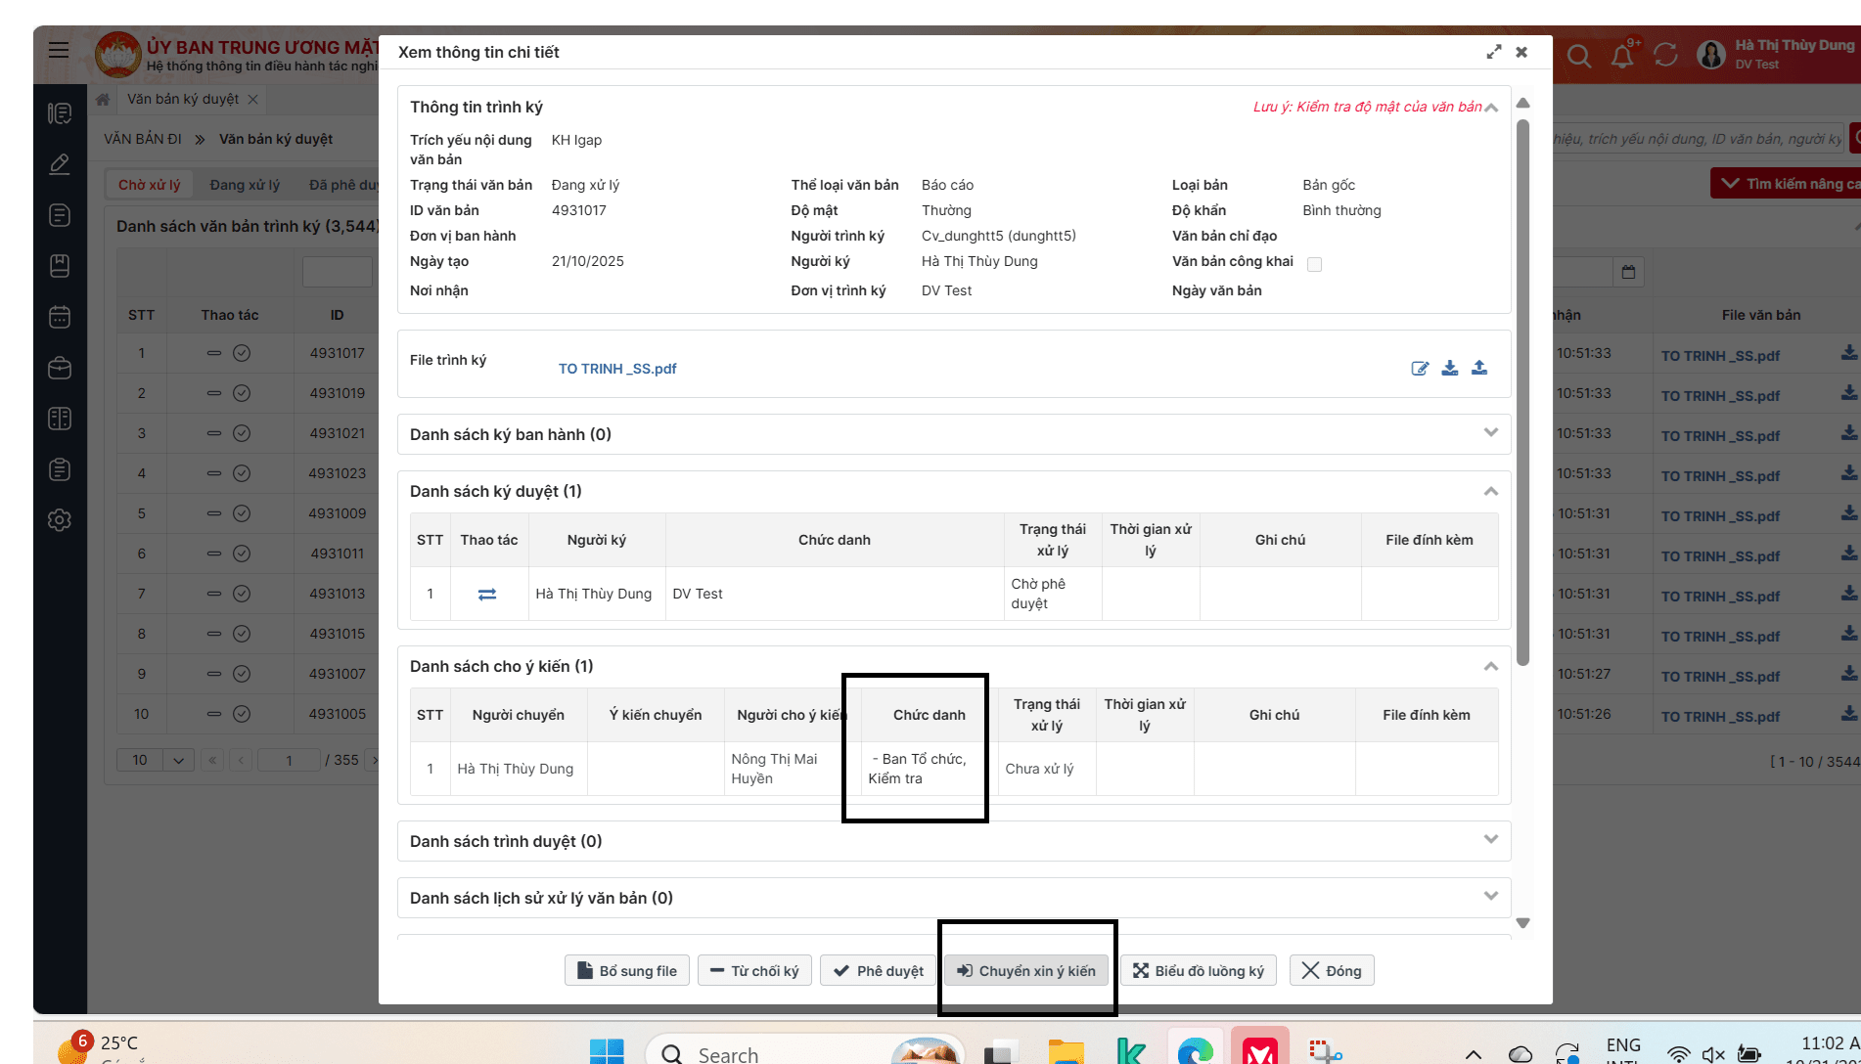Viewport: 1861px width, 1064px height.
Task: Click the download icon for the signing file
Action: click(1450, 369)
